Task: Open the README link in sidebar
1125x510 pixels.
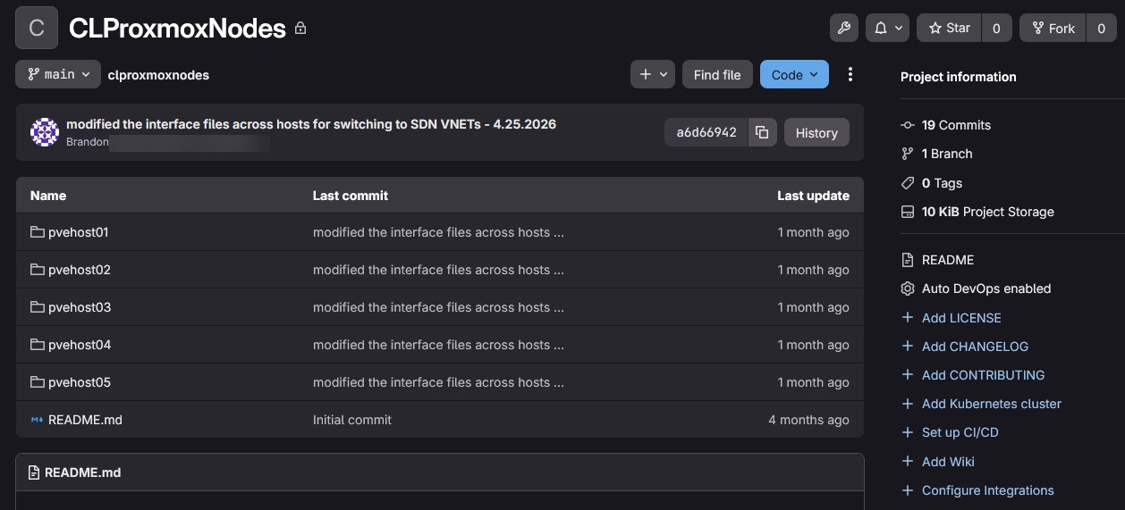Action: pyautogui.click(x=948, y=260)
